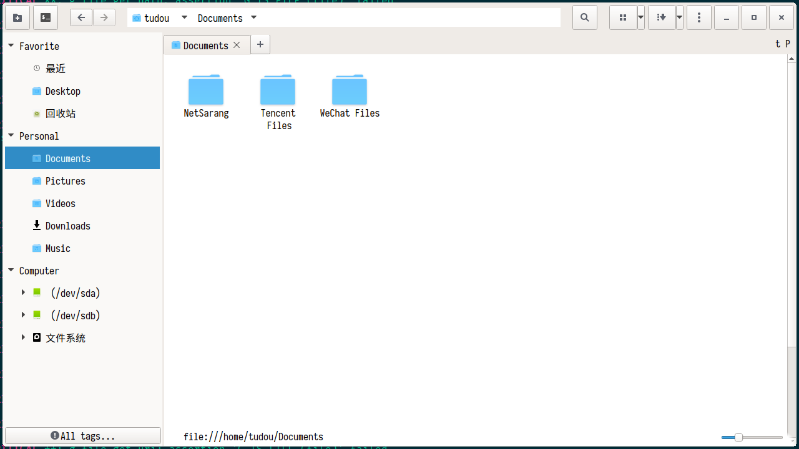Navigate back using the back arrow
Image resolution: width=799 pixels, height=449 pixels.
click(81, 17)
